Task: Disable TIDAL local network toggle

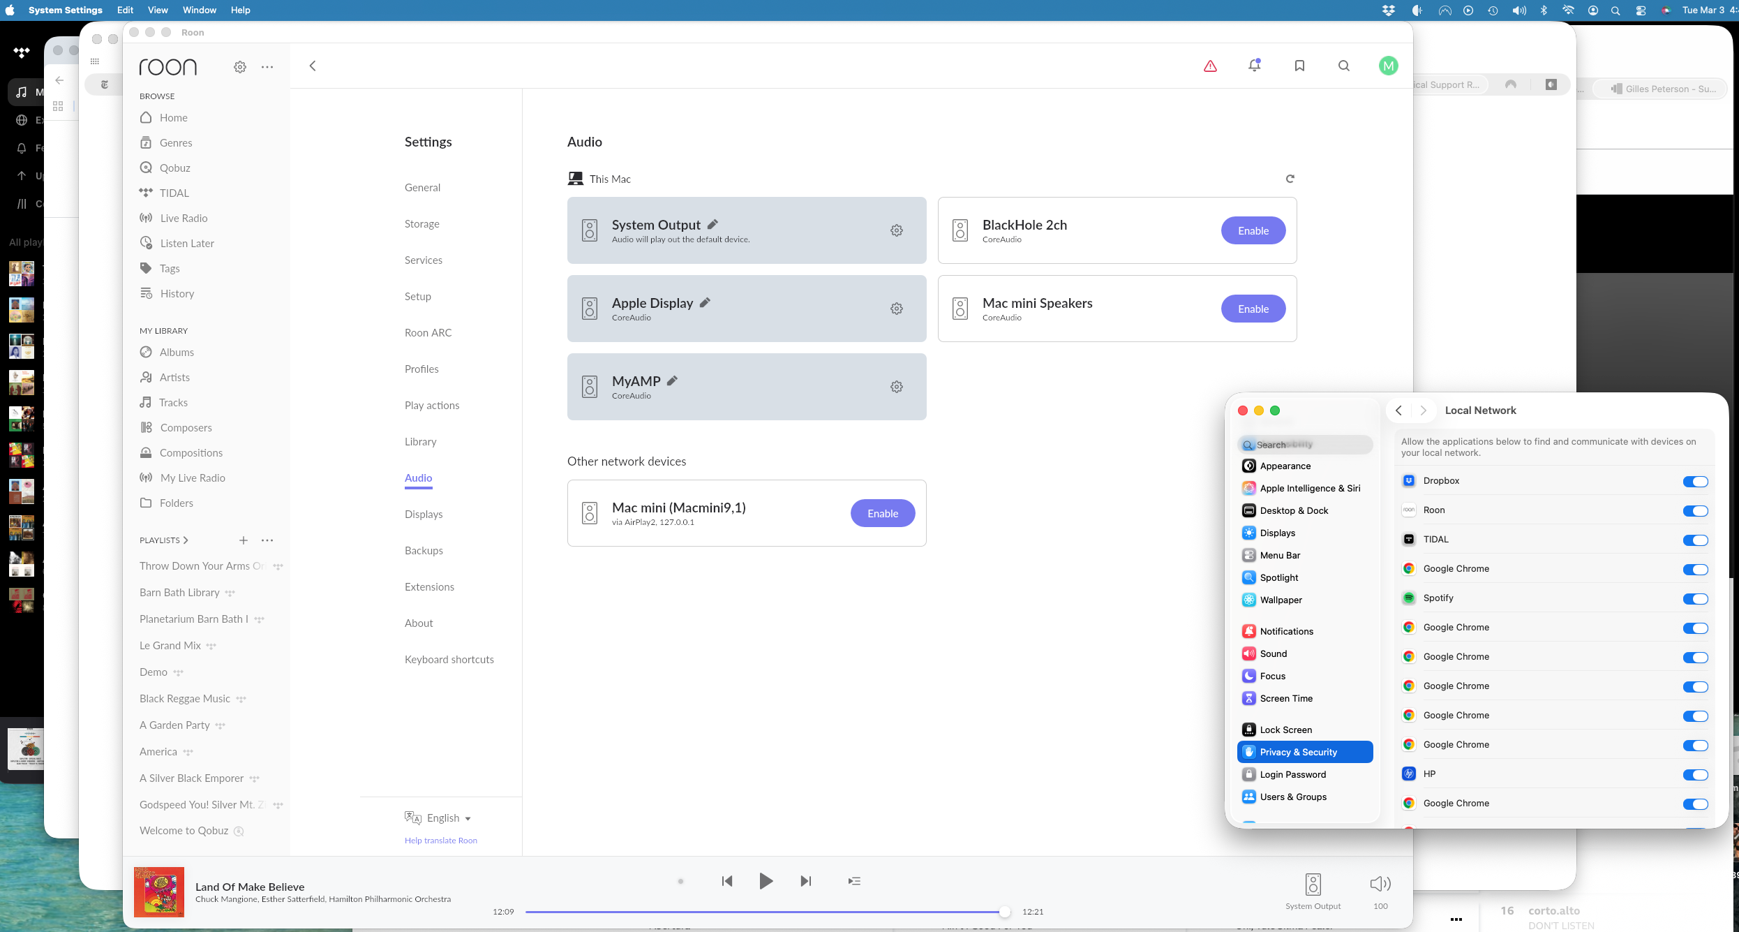Action: click(1694, 540)
